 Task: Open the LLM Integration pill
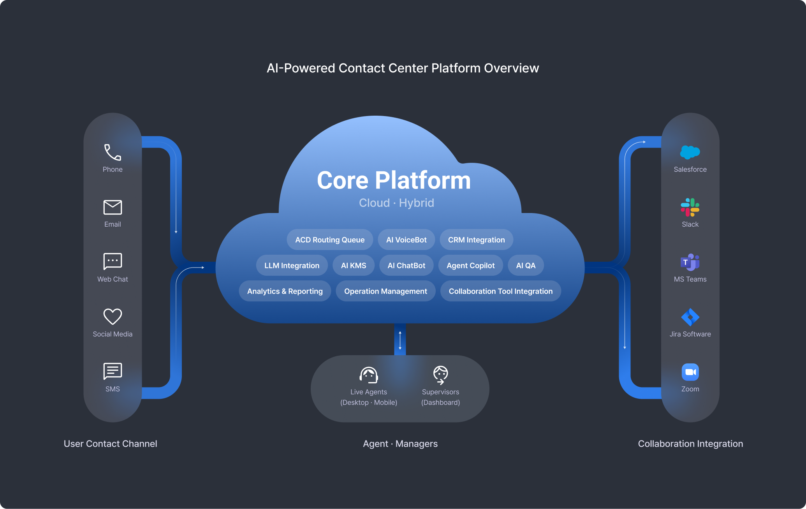[x=292, y=266]
